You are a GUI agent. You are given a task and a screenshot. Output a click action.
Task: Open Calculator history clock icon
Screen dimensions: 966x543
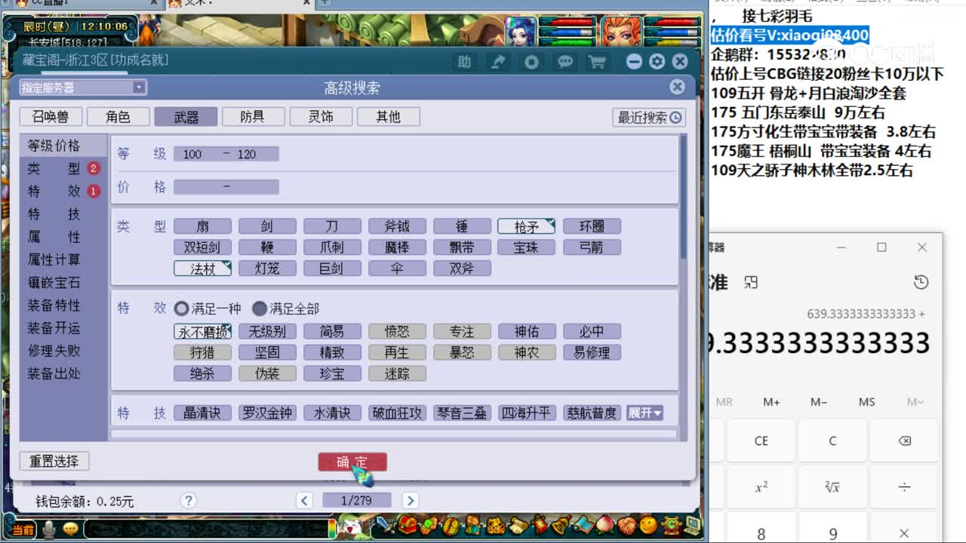(x=921, y=282)
